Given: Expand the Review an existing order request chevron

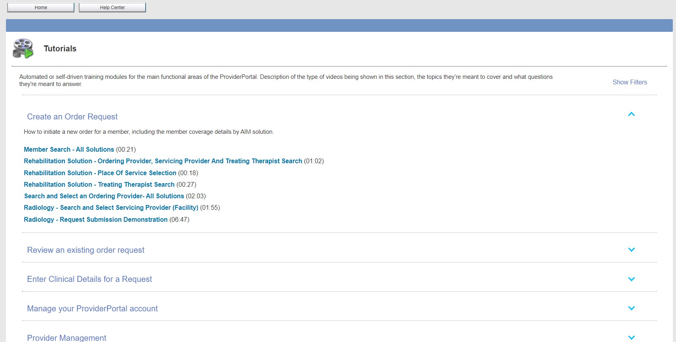Looking at the screenshot, I should [631, 250].
